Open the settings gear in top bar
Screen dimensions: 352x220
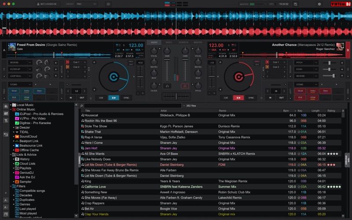click(319, 4)
